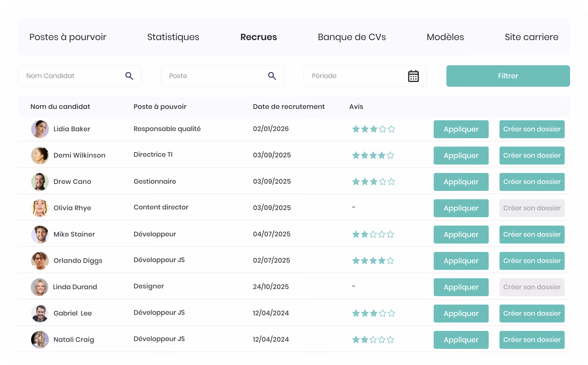Image resolution: width=588 pixels, height=365 pixels.
Task: Click Mike Stainer's star rating
Action: [373, 234]
